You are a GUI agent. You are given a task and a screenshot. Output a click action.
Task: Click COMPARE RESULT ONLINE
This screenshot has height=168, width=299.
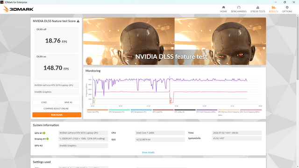point(56,109)
